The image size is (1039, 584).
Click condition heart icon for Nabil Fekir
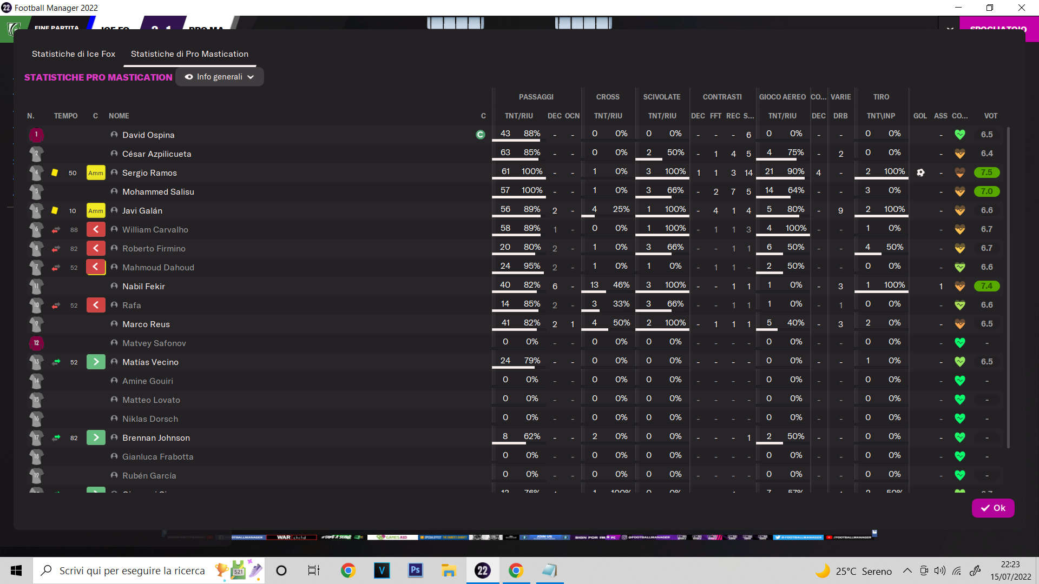[960, 286]
